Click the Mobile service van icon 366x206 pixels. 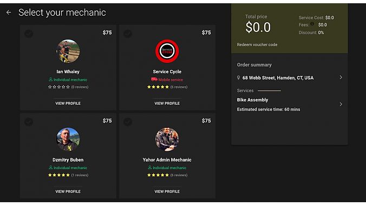pyautogui.click(x=154, y=80)
